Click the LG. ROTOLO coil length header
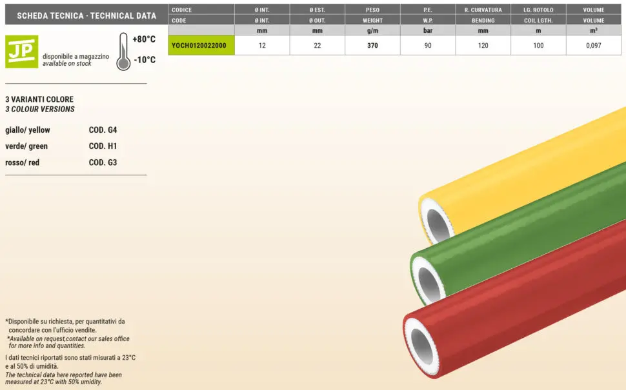 (538, 10)
